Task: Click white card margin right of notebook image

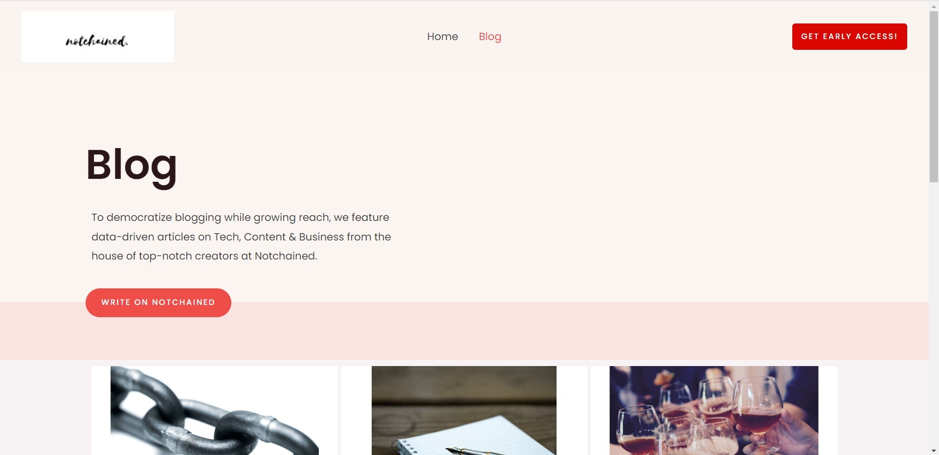Action: click(x=572, y=411)
